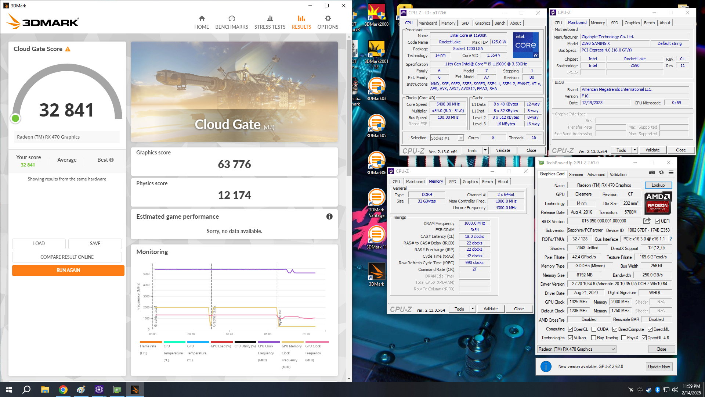Open the HOME section in 3DMark
705x397 pixels.
click(x=202, y=22)
